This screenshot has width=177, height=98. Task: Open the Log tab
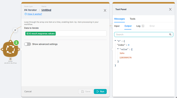click(x=138, y=26)
